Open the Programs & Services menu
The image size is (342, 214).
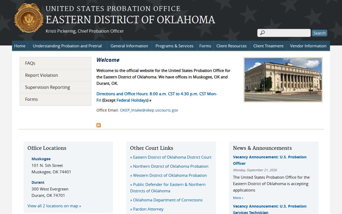pos(174,46)
